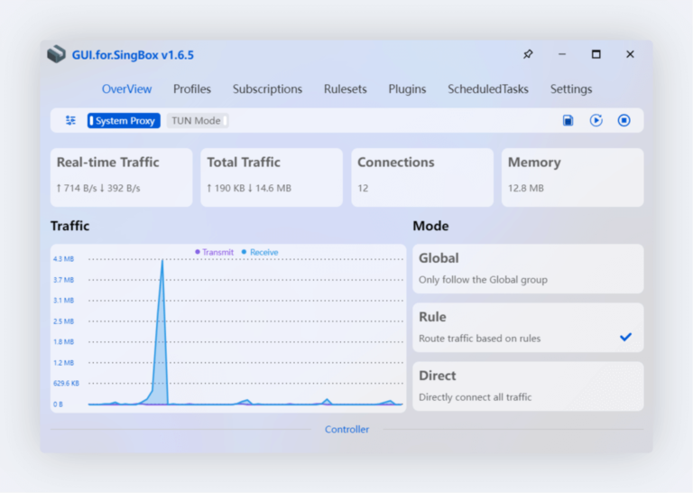Toggle the Transmit legend series
The height and width of the screenshot is (493, 693).
[x=215, y=252]
